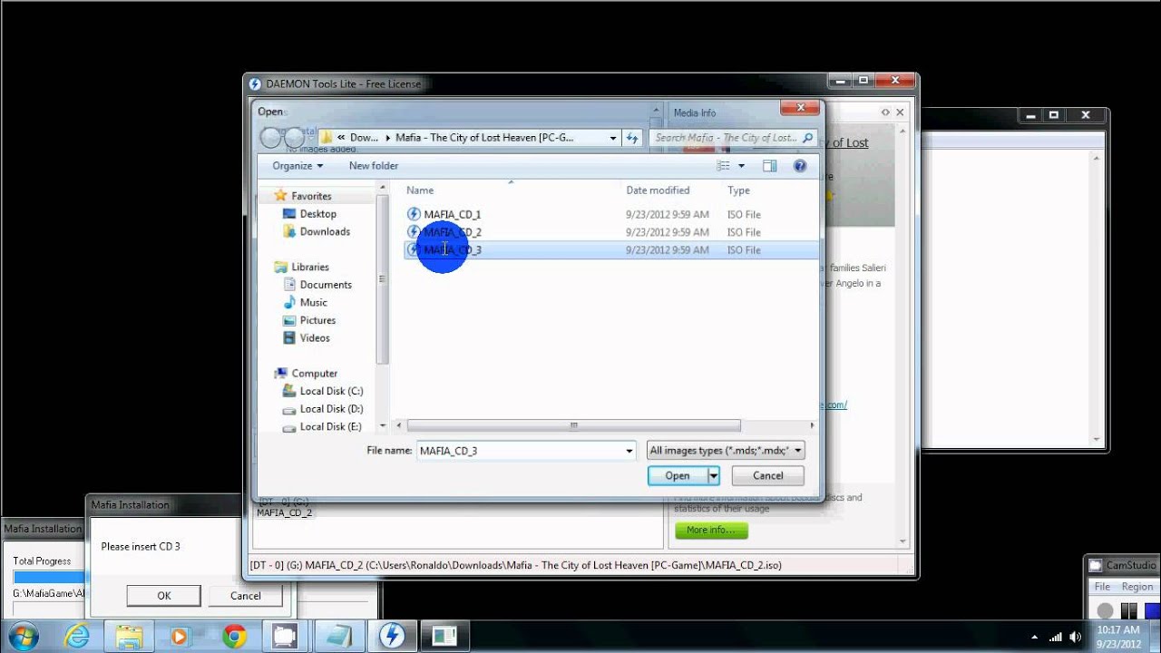Click More info button in DAEMON Tools
The width and height of the screenshot is (1161, 653).
click(710, 530)
